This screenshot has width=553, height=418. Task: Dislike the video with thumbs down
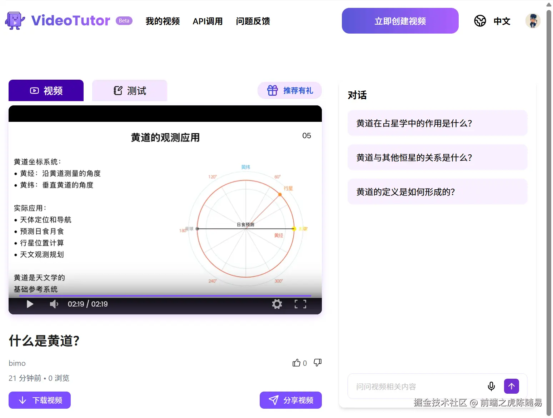point(318,363)
